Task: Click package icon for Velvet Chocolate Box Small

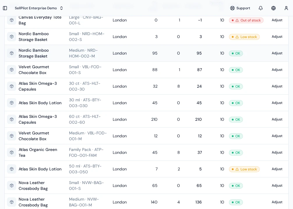Action: (x=12, y=70)
